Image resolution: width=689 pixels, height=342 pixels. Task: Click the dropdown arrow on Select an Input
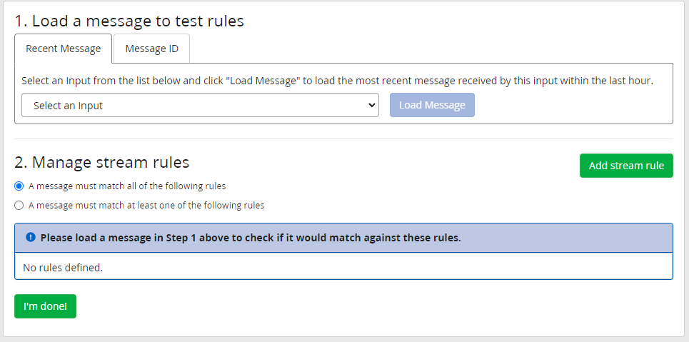pyautogui.click(x=371, y=105)
